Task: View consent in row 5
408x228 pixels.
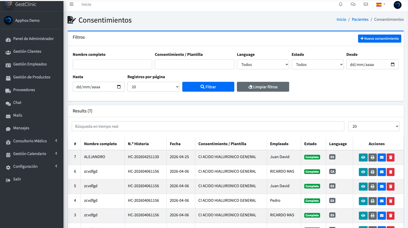Action: pyautogui.click(x=363, y=186)
